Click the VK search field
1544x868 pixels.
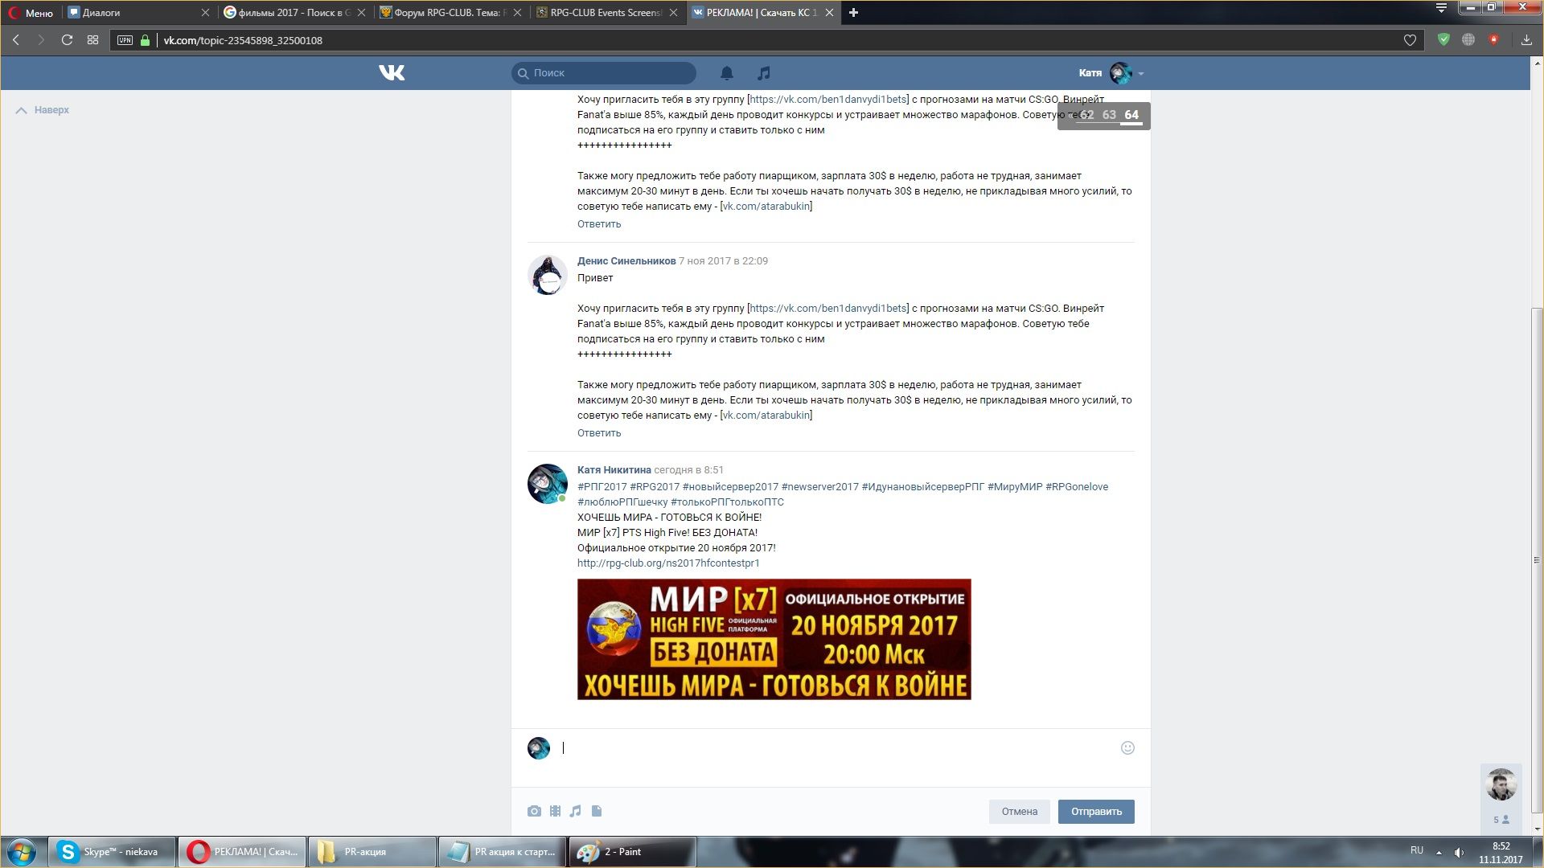tap(605, 73)
